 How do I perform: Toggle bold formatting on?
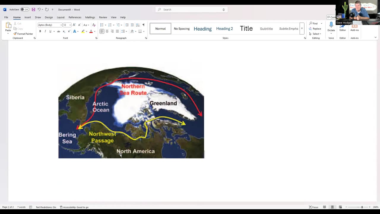tap(40, 31)
